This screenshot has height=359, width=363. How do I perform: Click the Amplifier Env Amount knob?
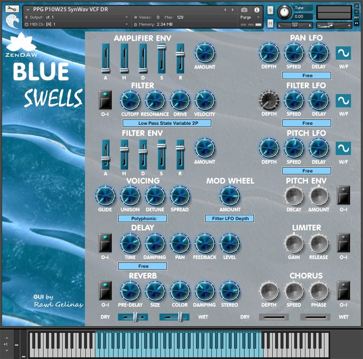205,53
